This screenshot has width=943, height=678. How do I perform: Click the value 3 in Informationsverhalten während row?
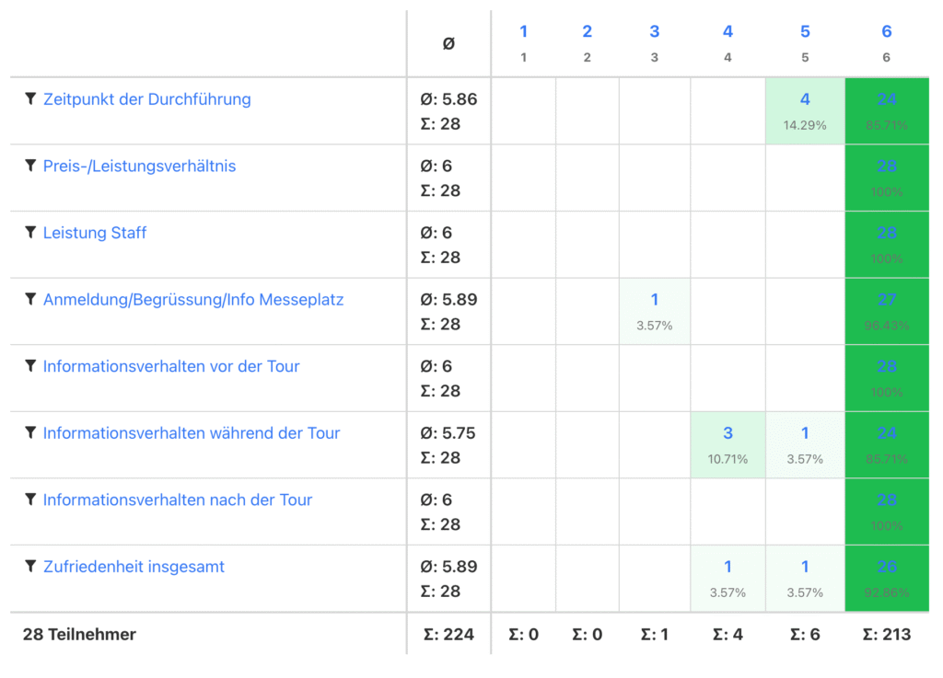pos(728,433)
